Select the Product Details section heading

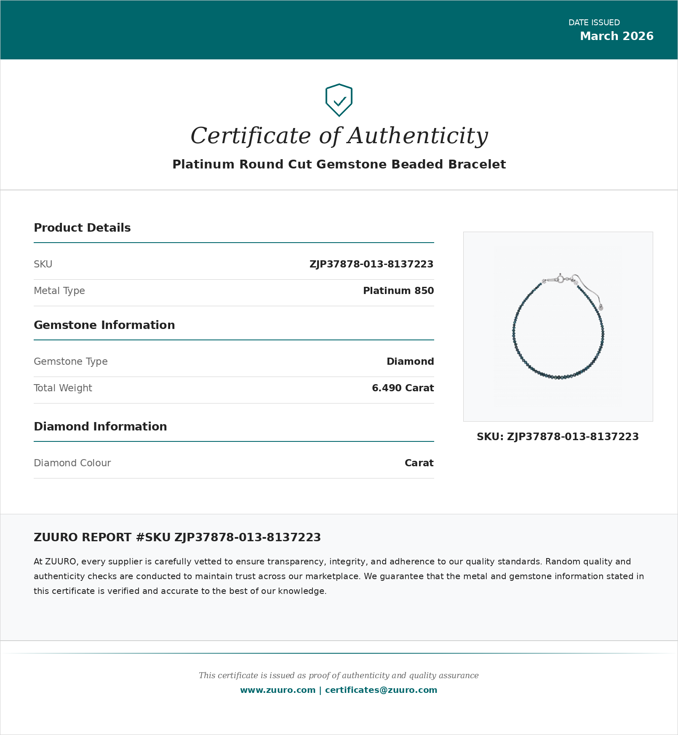click(82, 227)
